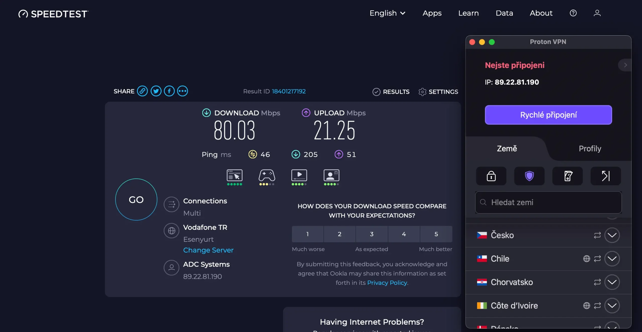
Task: Select rating 3 'As expected' for download speed
Action: 372,234
